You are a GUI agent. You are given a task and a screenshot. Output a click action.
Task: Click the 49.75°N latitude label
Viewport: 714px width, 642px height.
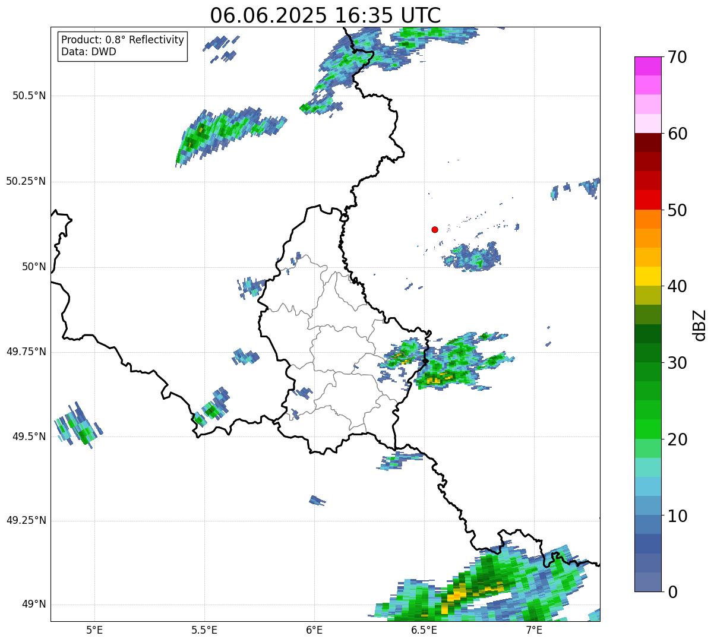pyautogui.click(x=26, y=352)
